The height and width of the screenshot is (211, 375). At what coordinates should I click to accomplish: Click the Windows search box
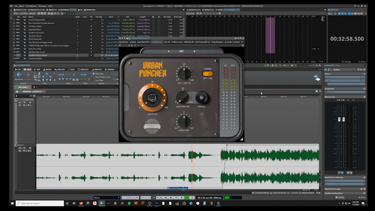pyautogui.click(x=40, y=203)
